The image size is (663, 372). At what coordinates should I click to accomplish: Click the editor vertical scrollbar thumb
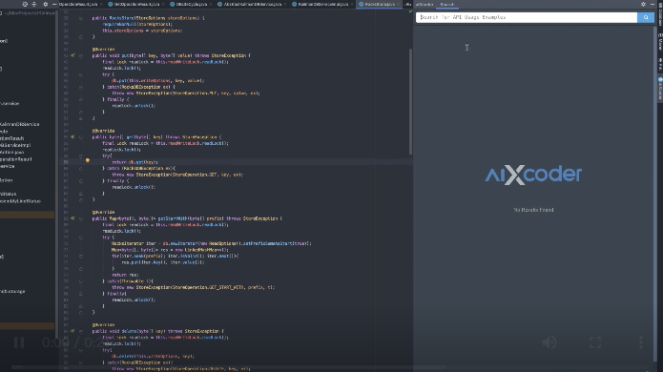click(x=410, y=101)
